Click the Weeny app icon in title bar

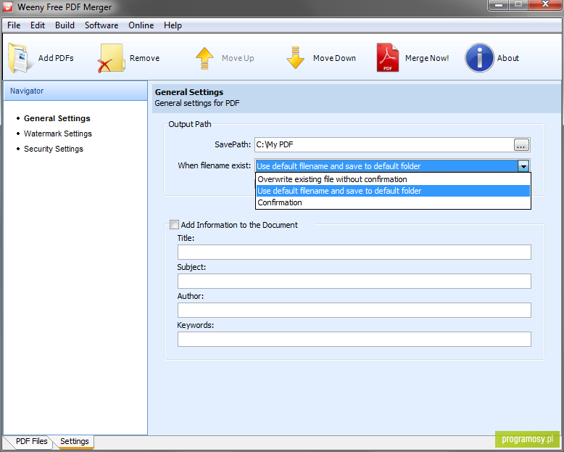(x=8, y=7)
